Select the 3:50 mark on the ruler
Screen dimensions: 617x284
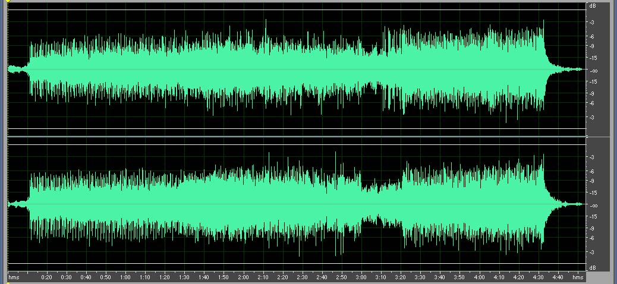459,277
